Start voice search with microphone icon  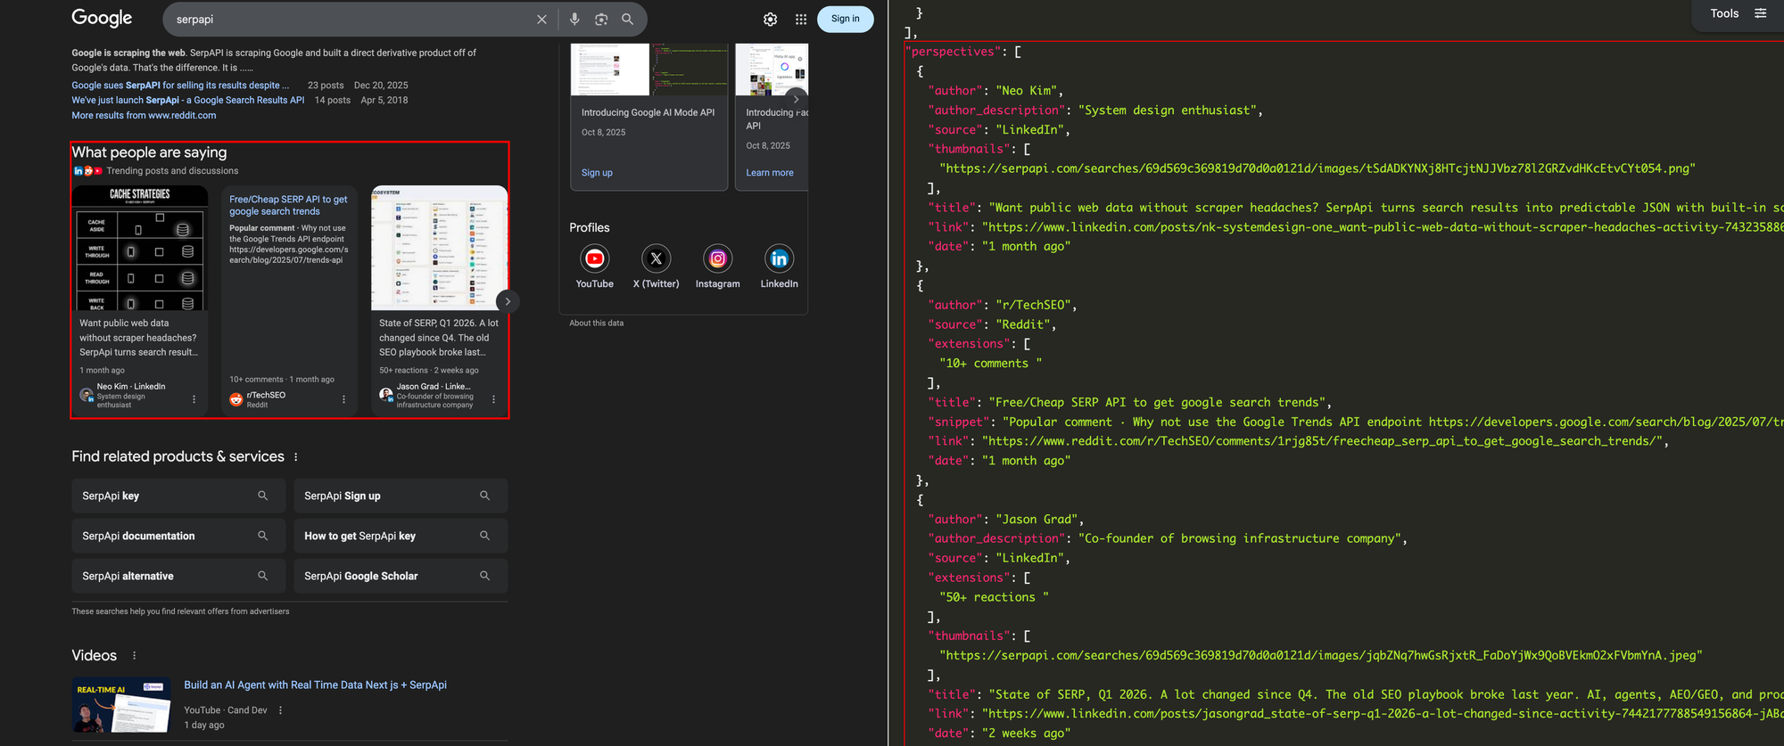coord(574,20)
